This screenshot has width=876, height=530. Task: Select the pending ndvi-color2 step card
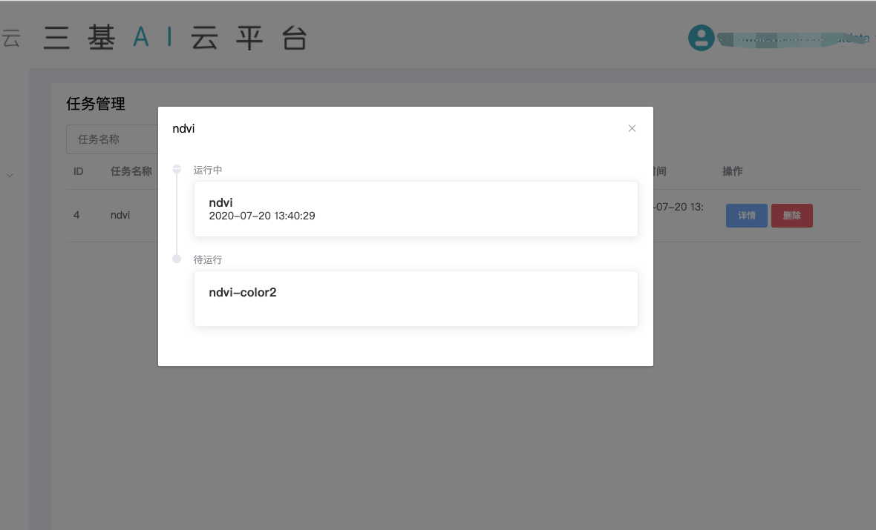click(x=416, y=298)
